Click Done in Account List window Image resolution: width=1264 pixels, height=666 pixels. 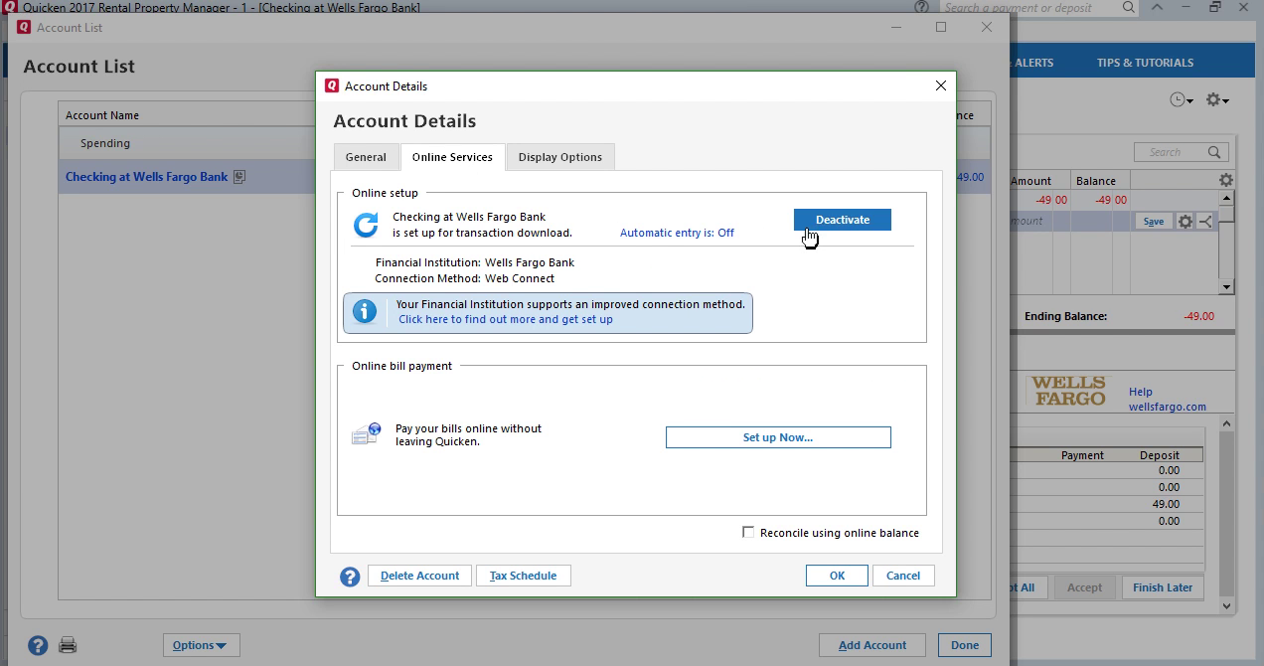point(965,645)
